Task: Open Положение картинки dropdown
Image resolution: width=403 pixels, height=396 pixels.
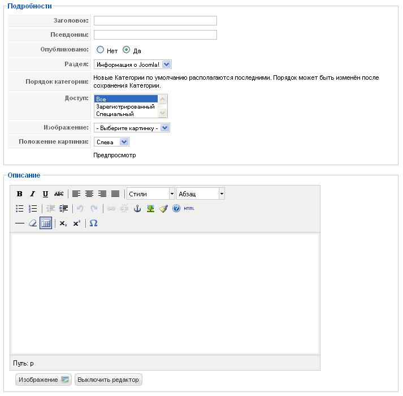Action: point(111,142)
